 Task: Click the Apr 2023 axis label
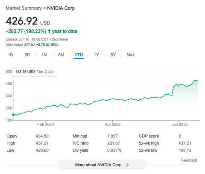tap(113, 125)
